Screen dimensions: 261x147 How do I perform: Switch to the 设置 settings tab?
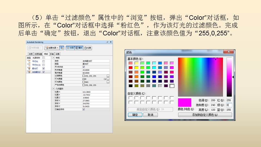[x=57, y=54]
